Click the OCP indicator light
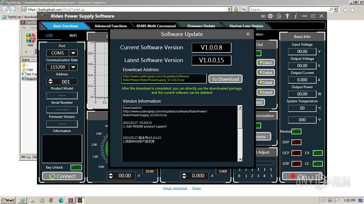 [297, 153]
